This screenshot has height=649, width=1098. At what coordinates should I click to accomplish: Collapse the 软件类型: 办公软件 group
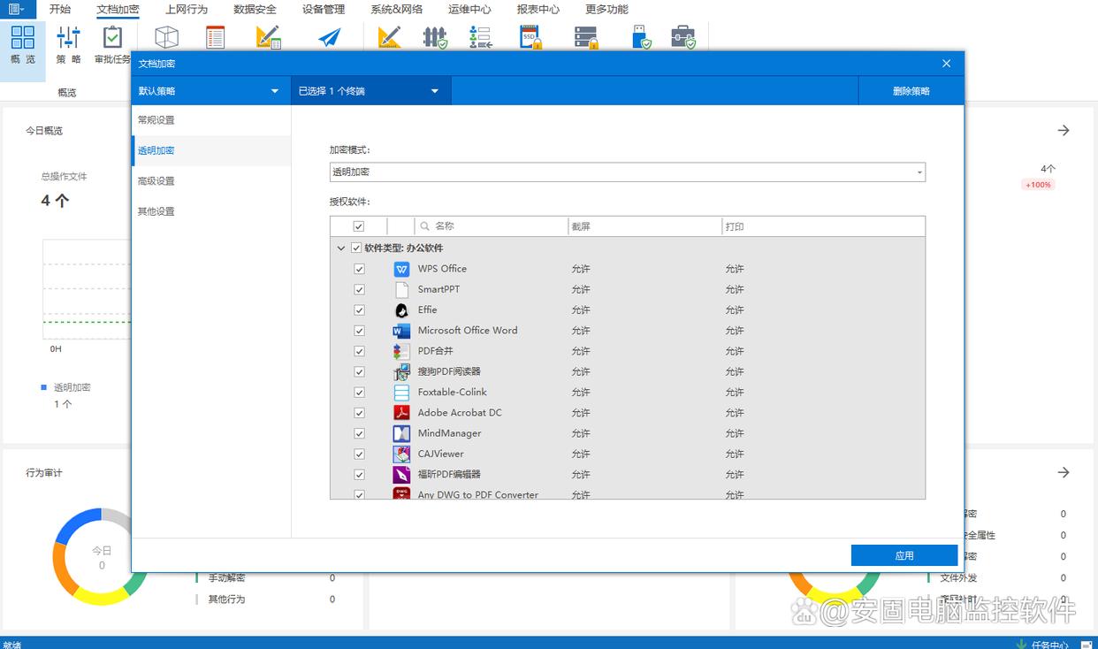click(341, 248)
